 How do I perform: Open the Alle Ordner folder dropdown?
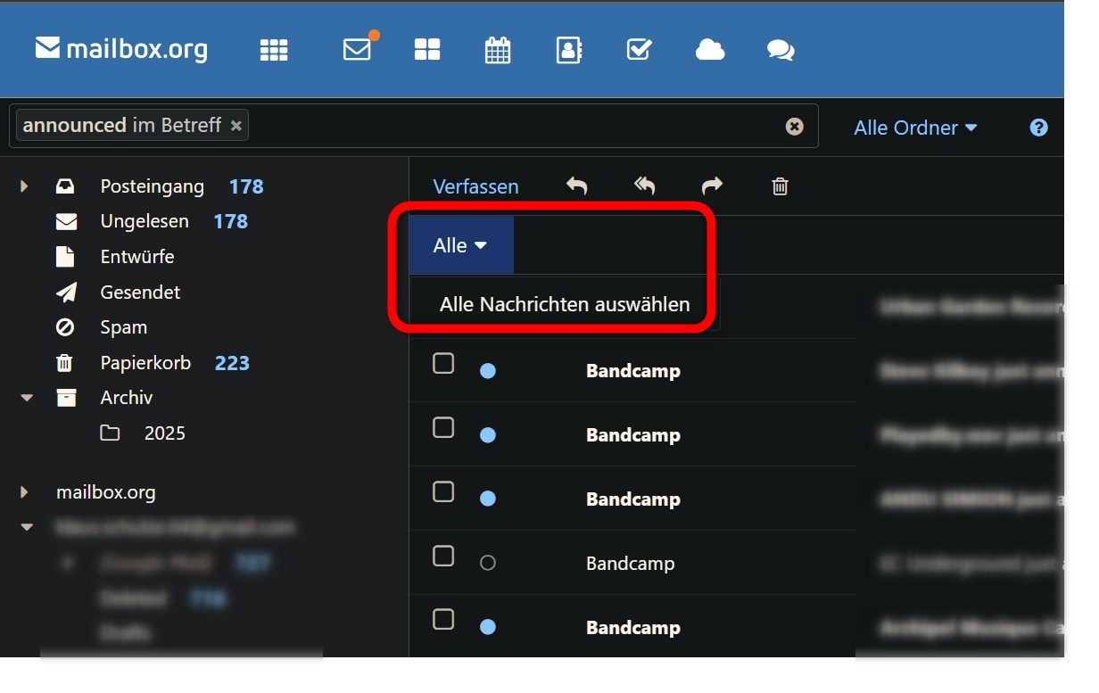(x=915, y=128)
